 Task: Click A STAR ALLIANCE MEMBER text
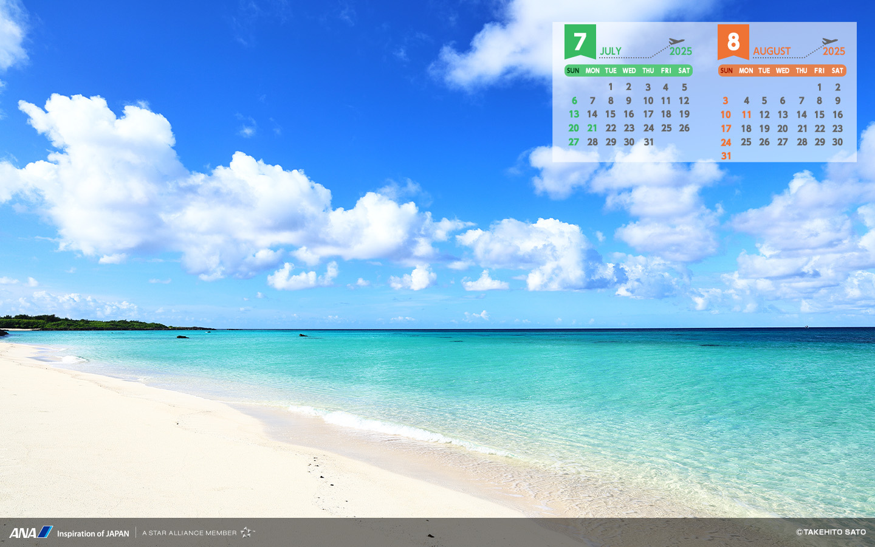tap(190, 533)
